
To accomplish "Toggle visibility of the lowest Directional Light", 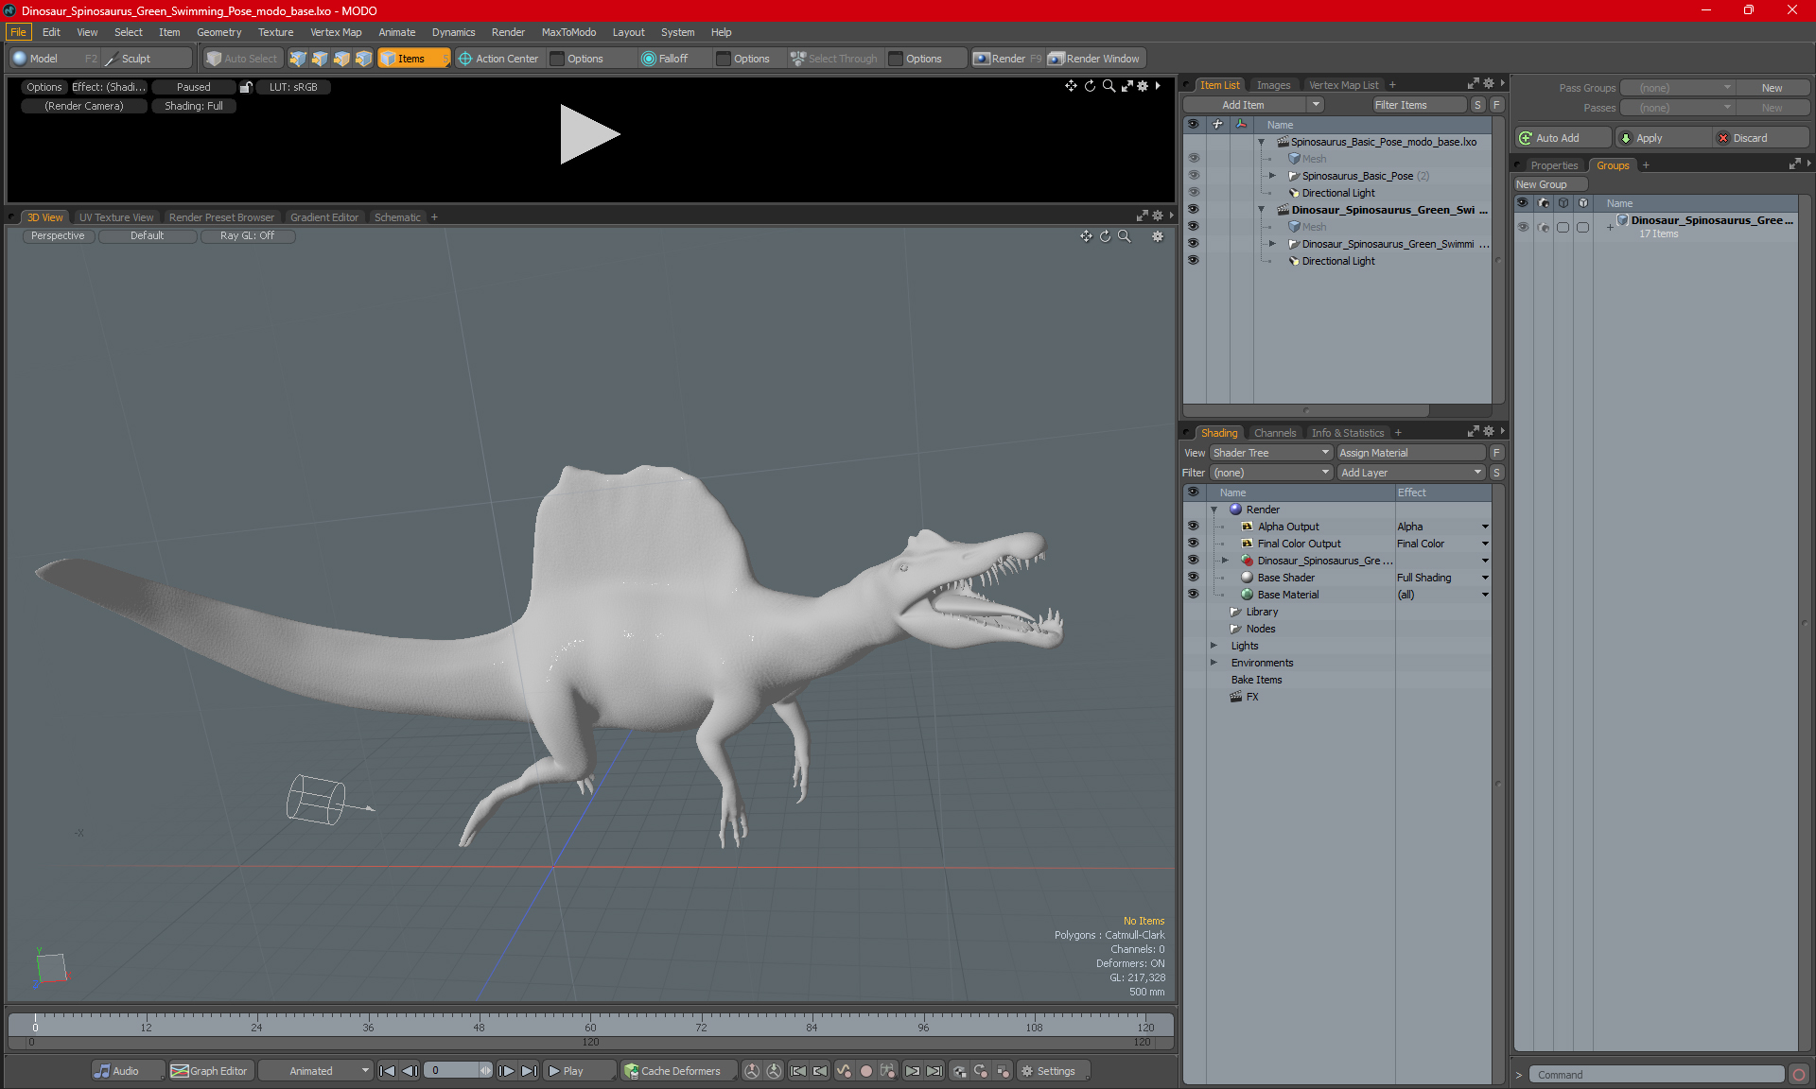I will coord(1193,261).
